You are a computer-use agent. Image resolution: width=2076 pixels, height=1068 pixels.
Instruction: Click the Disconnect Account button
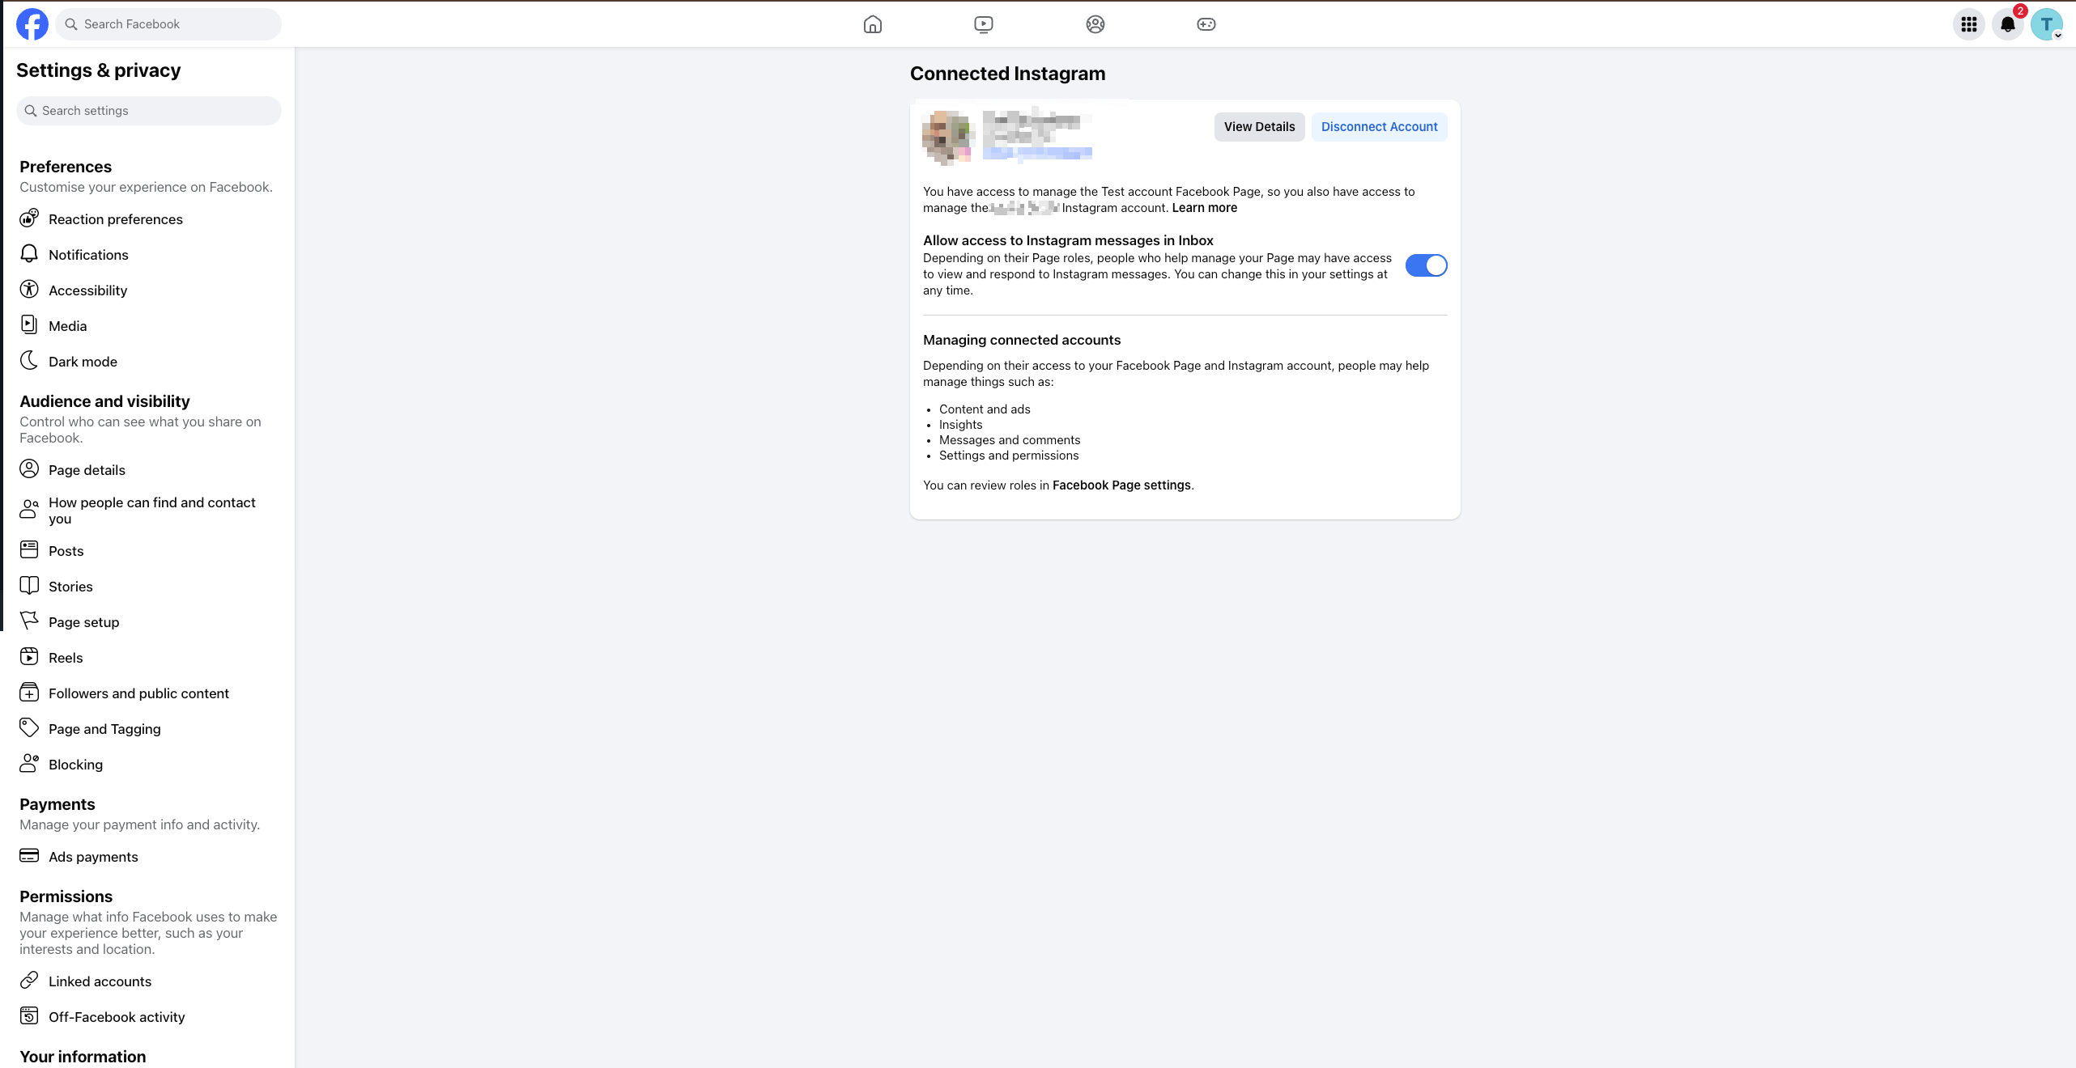(x=1379, y=127)
